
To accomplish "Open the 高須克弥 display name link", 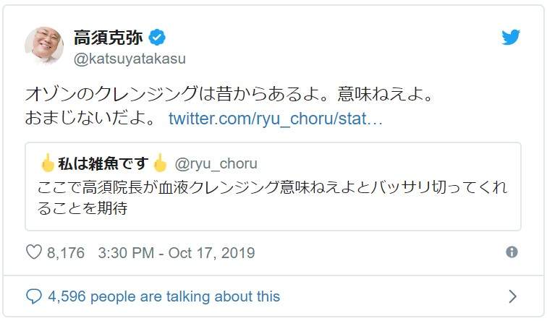I will click(x=107, y=38).
